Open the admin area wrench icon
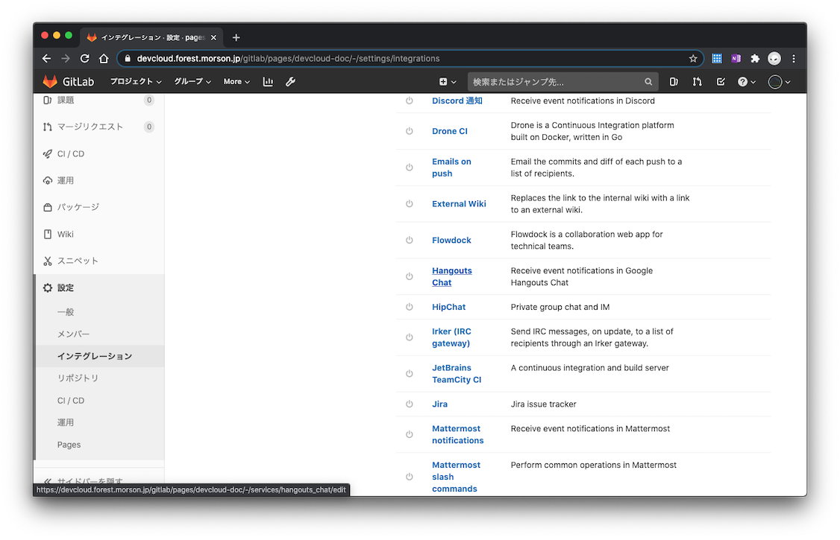The width and height of the screenshot is (840, 540). (291, 82)
